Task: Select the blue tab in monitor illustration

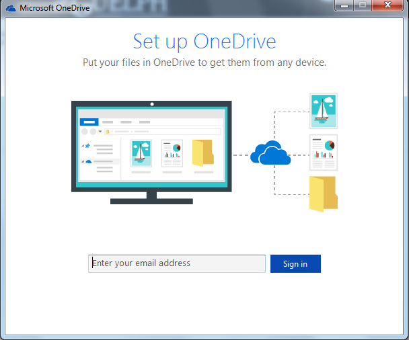Action: click(x=88, y=122)
